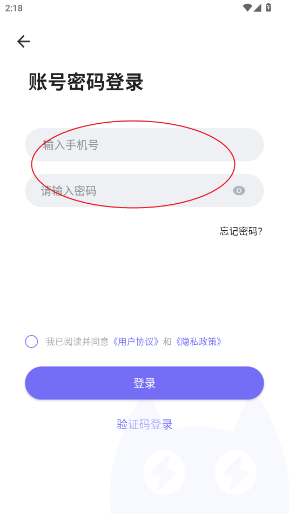Open the 忘记密码? link
Screen dimensions: 289x514
(241, 231)
